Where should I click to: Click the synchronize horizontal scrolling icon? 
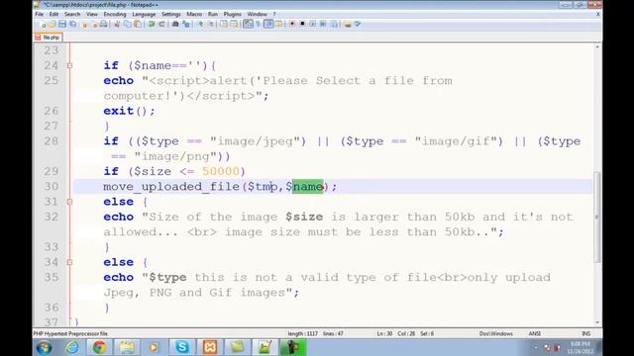234,24
